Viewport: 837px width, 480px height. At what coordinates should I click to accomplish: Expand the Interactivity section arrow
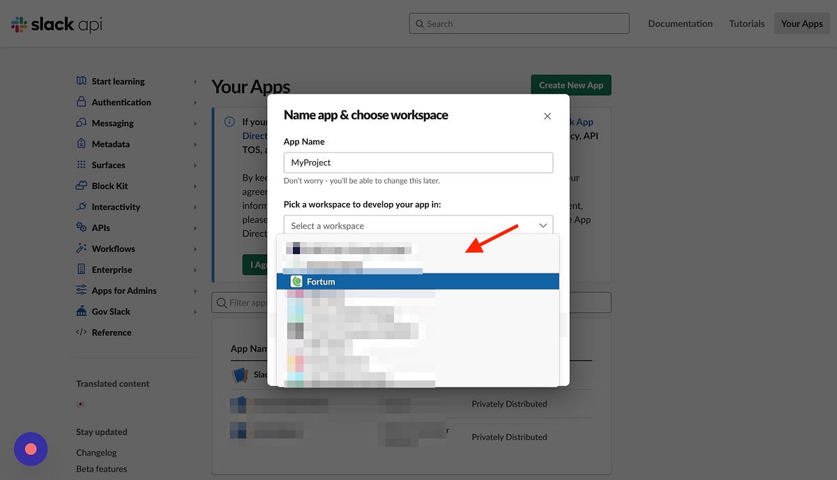coord(195,207)
